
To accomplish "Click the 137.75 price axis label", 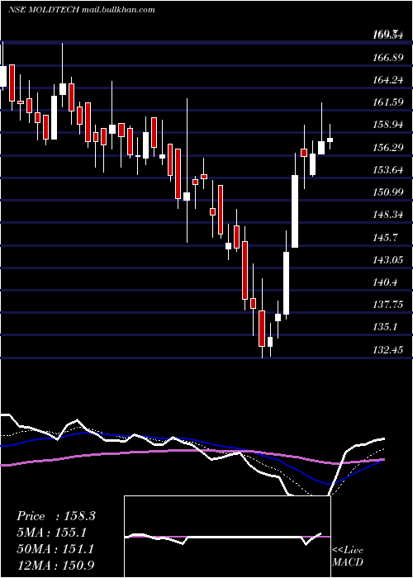I will [387, 305].
